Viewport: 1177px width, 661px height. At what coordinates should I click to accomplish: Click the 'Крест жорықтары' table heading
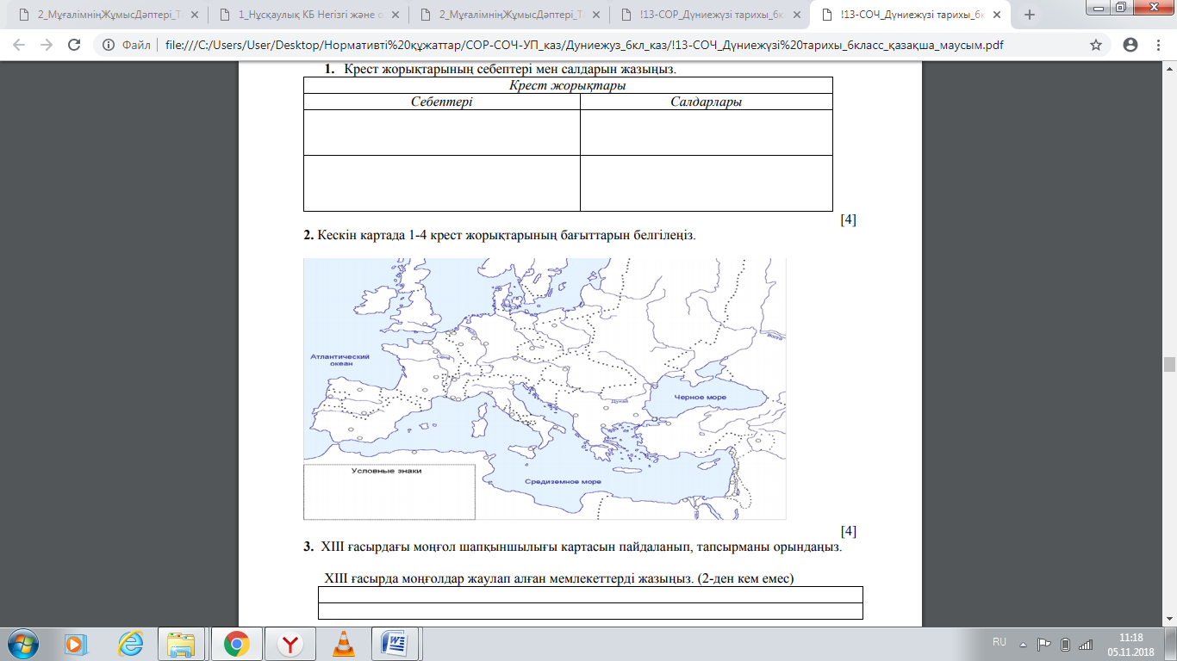[x=567, y=85]
